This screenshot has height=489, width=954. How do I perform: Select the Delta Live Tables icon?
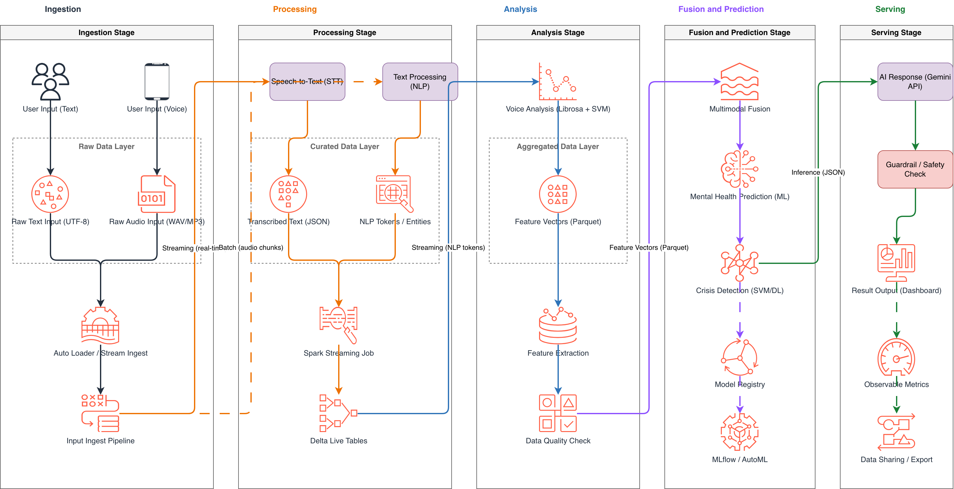[x=338, y=413]
